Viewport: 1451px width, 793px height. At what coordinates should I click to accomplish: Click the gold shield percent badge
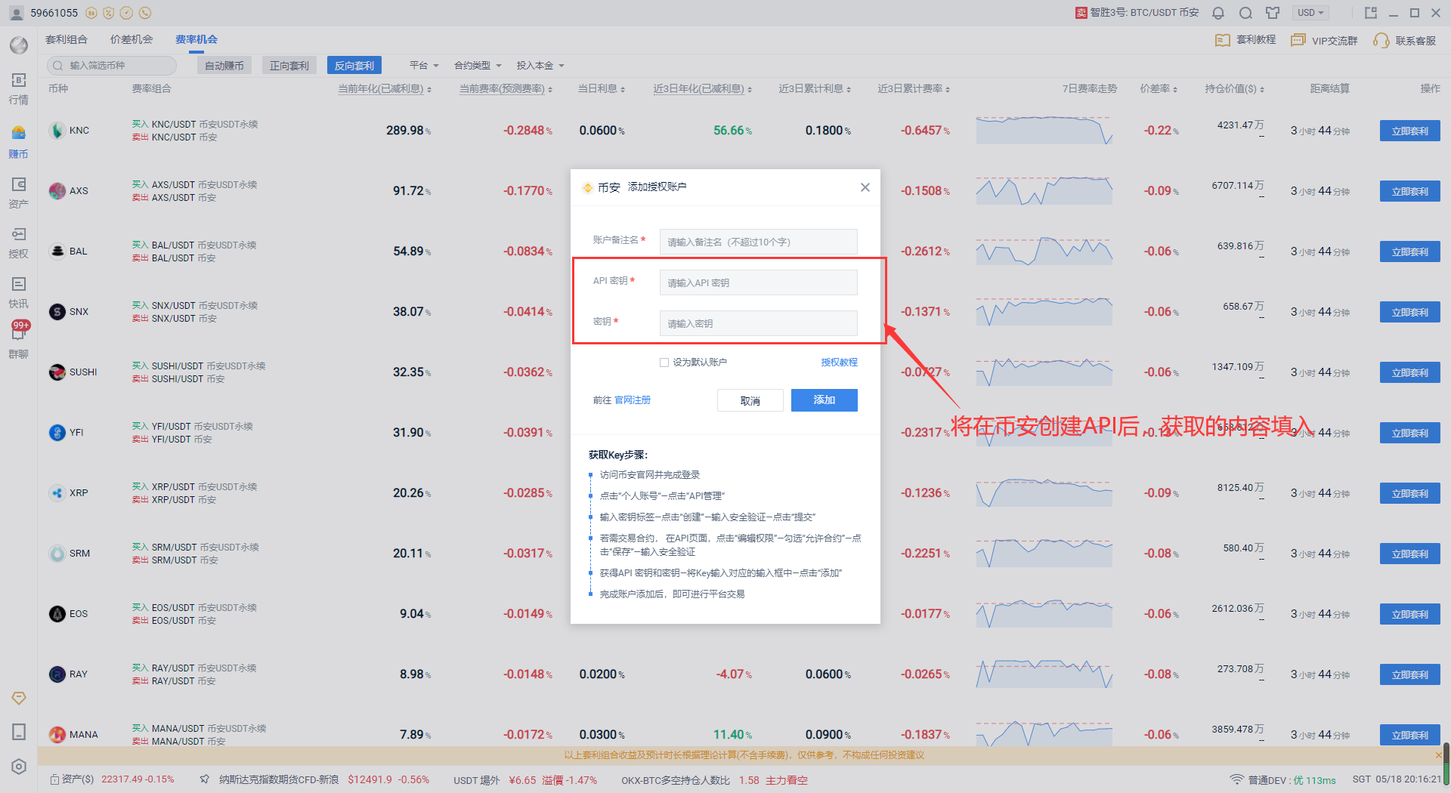point(109,13)
